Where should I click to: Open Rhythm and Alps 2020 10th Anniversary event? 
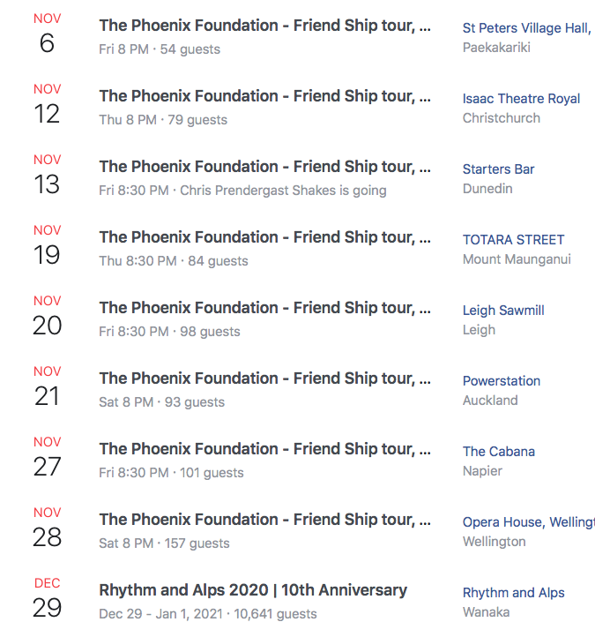253,590
